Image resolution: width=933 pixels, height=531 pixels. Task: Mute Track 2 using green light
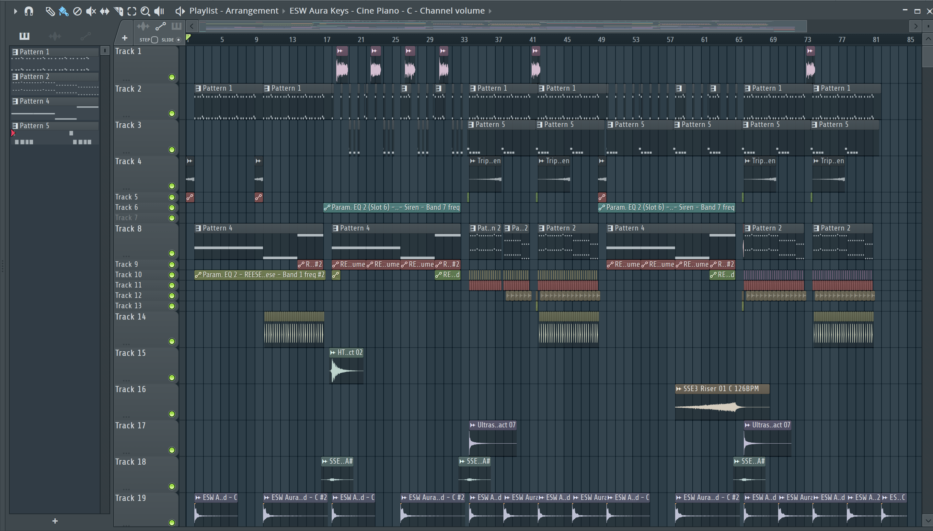coord(171,113)
